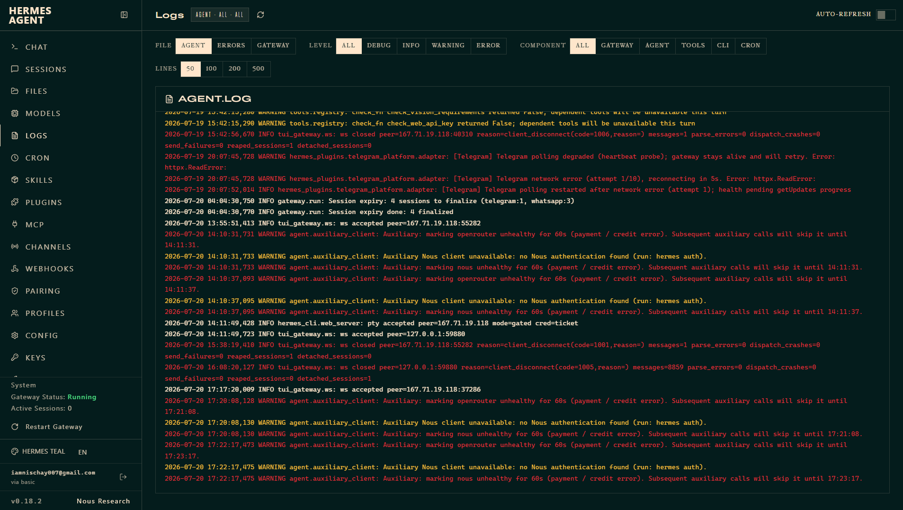
Task: Open the Chat page
Action: tap(71, 47)
